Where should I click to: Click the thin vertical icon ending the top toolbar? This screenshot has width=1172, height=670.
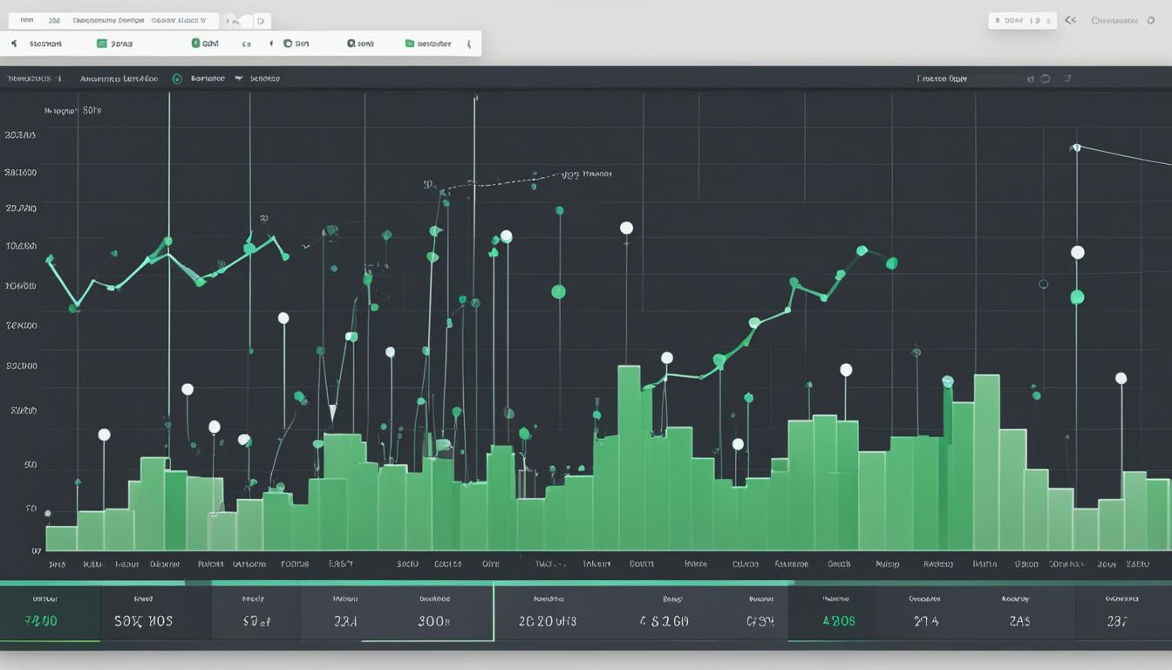tap(469, 43)
